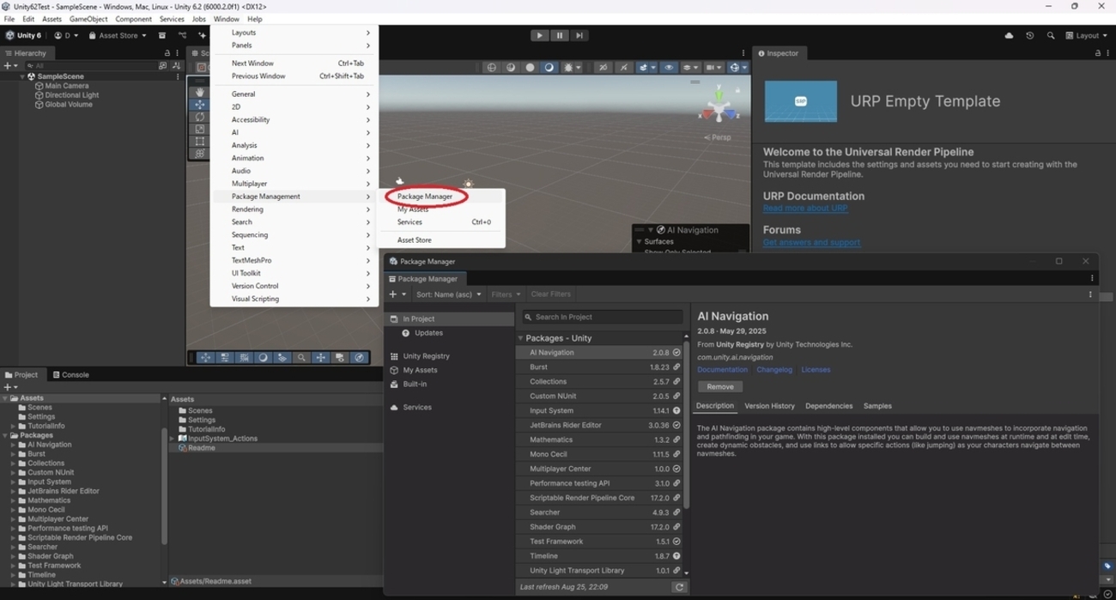Expand AI Navigation folder in Project tree
This screenshot has height=600, width=1116.
tap(13, 445)
